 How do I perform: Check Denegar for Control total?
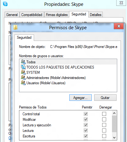[104, 114]
